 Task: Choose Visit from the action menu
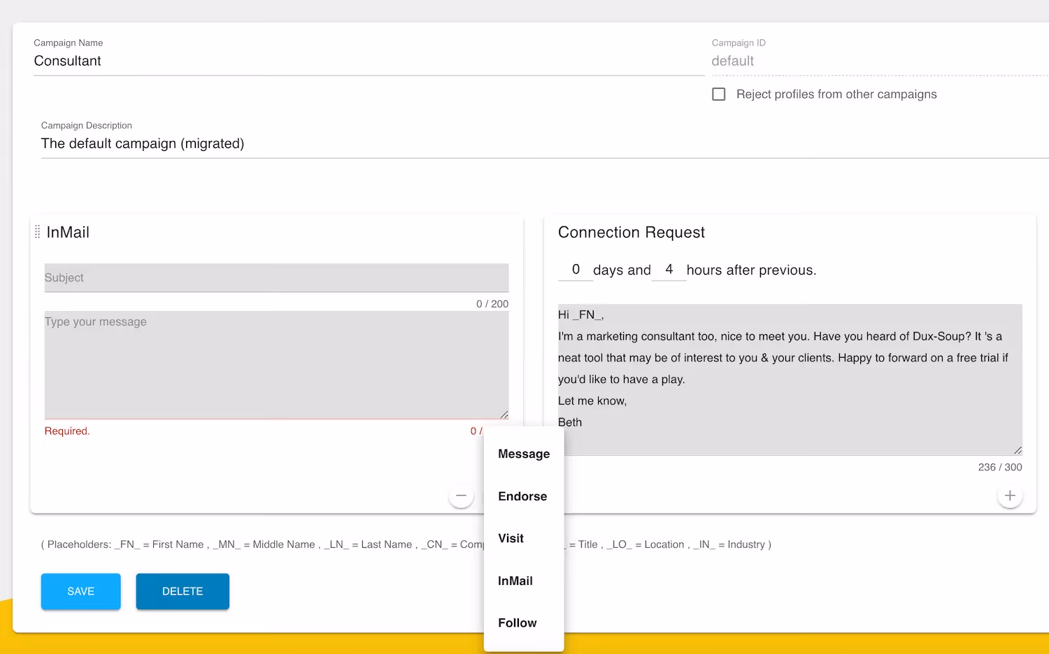524,539
